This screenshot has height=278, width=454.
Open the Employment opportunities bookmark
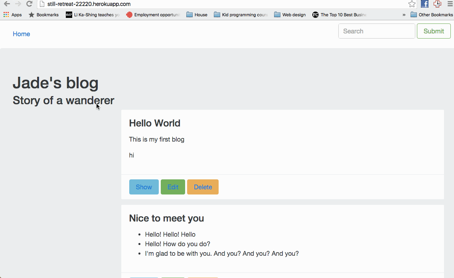point(153,15)
